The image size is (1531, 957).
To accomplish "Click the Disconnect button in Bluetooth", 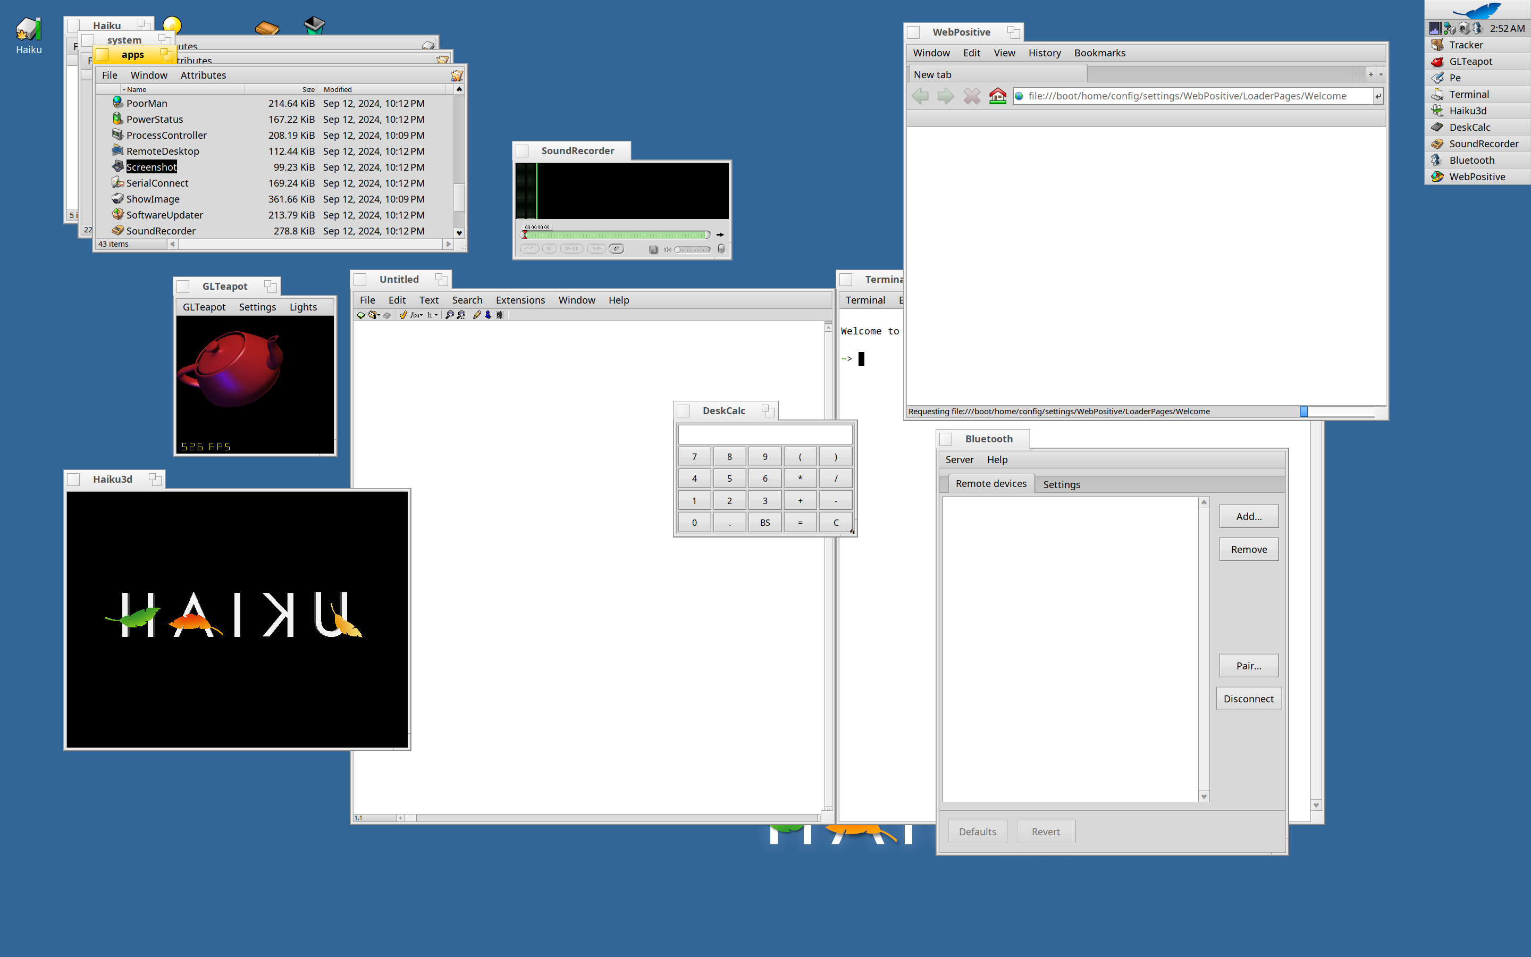I will pyautogui.click(x=1248, y=699).
